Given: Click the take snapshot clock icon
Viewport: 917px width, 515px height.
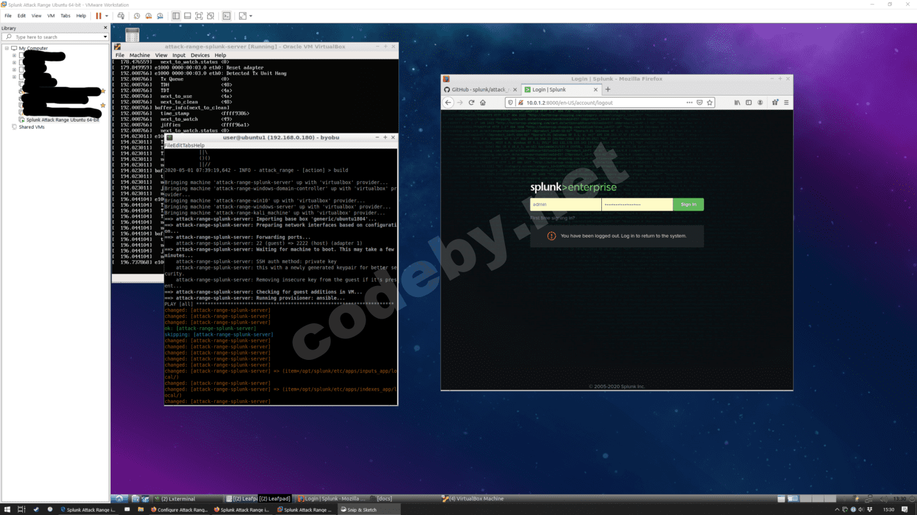Looking at the screenshot, I should tap(137, 16).
